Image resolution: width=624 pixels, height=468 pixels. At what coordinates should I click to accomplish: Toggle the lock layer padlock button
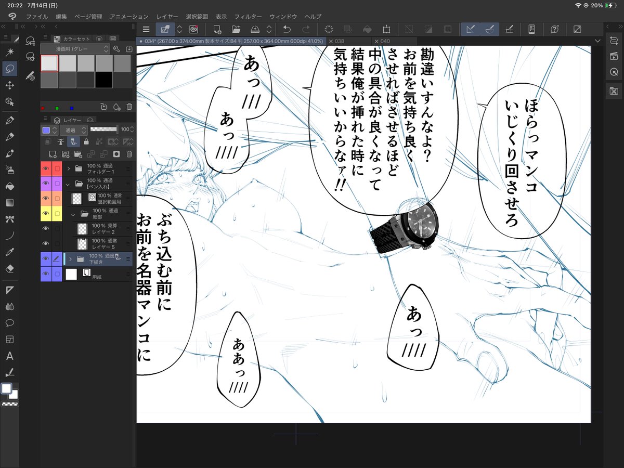click(x=86, y=141)
